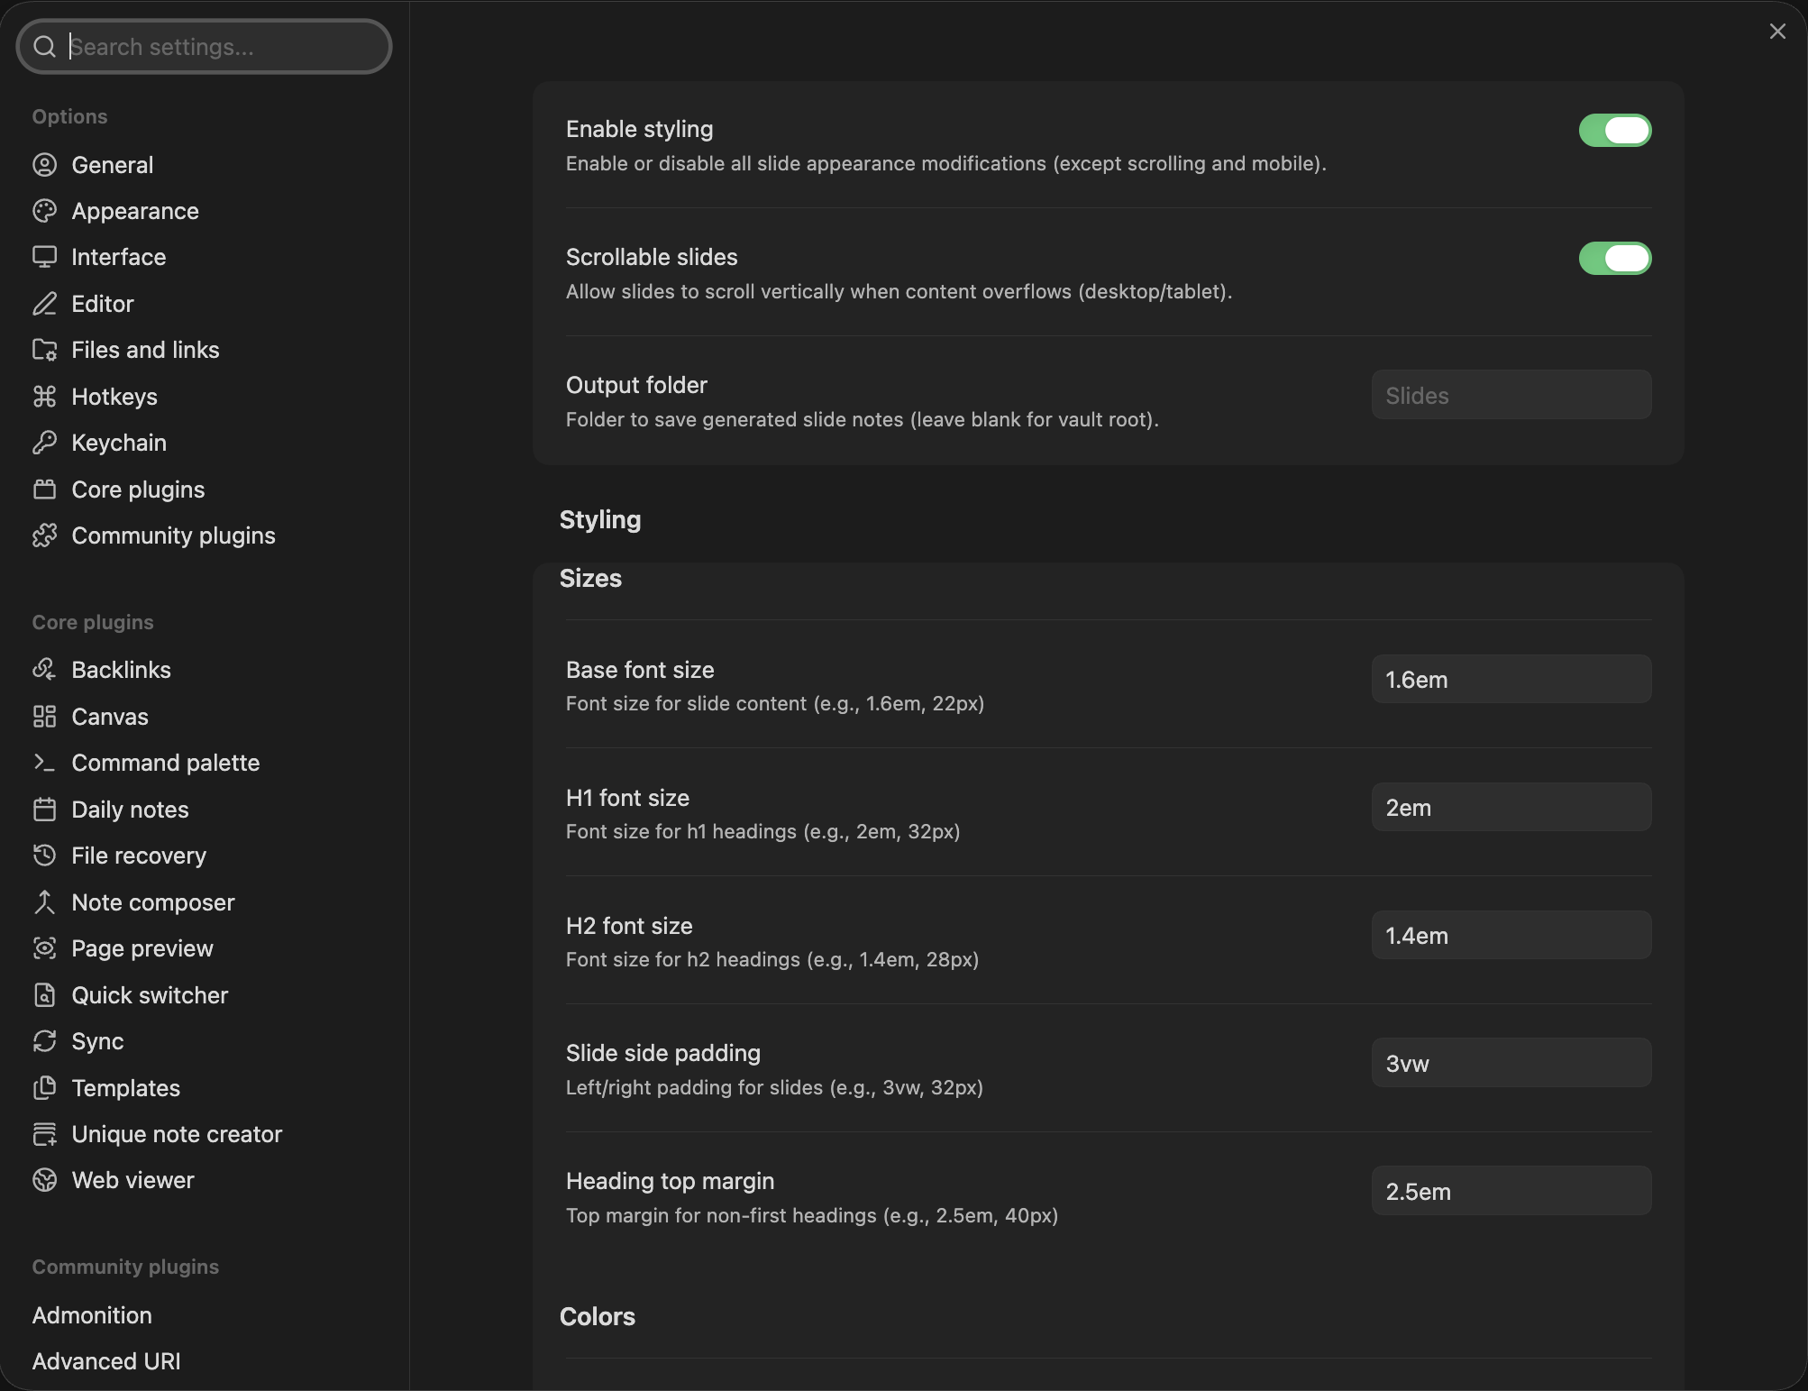Edit the Base font size field

(x=1511, y=679)
